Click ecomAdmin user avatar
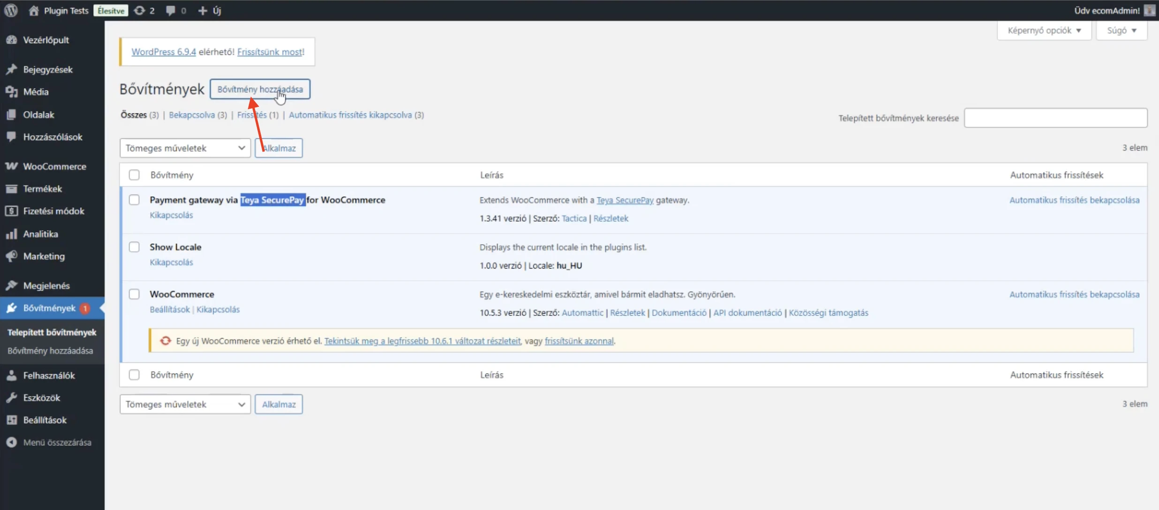 point(1149,10)
